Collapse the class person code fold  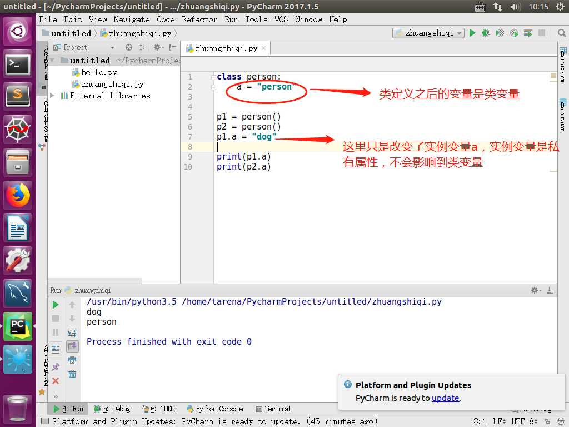click(x=213, y=77)
